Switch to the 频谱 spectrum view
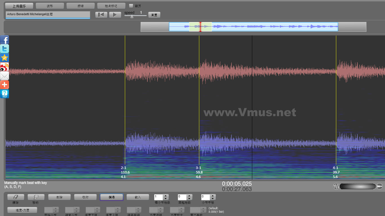The height and width of the screenshot is (216, 385). 80,6
